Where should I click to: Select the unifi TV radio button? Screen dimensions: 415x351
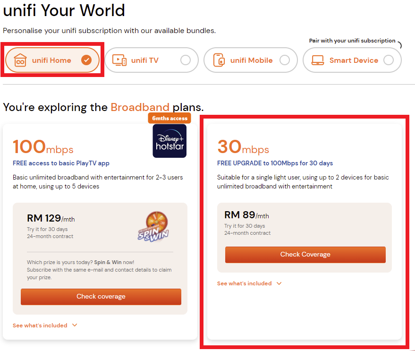(186, 60)
